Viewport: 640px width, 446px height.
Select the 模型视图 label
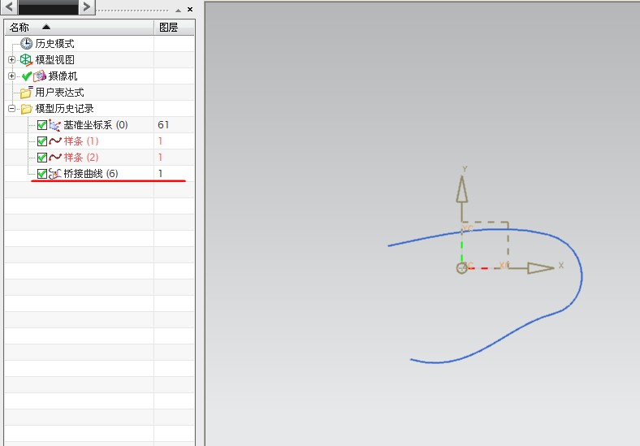pos(54,59)
